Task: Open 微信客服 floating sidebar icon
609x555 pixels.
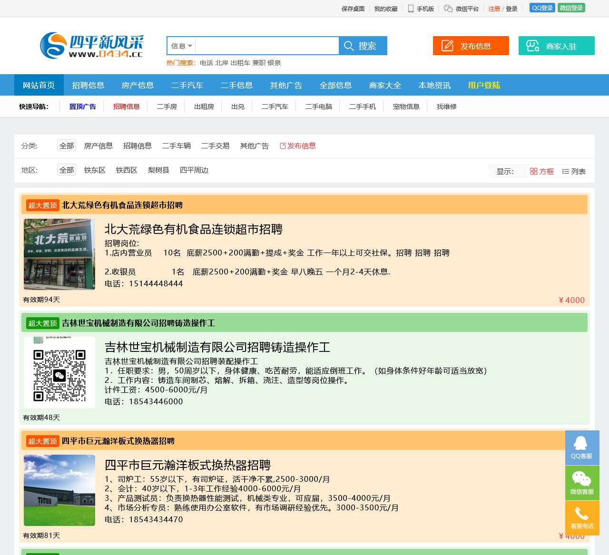Action: pyautogui.click(x=582, y=483)
